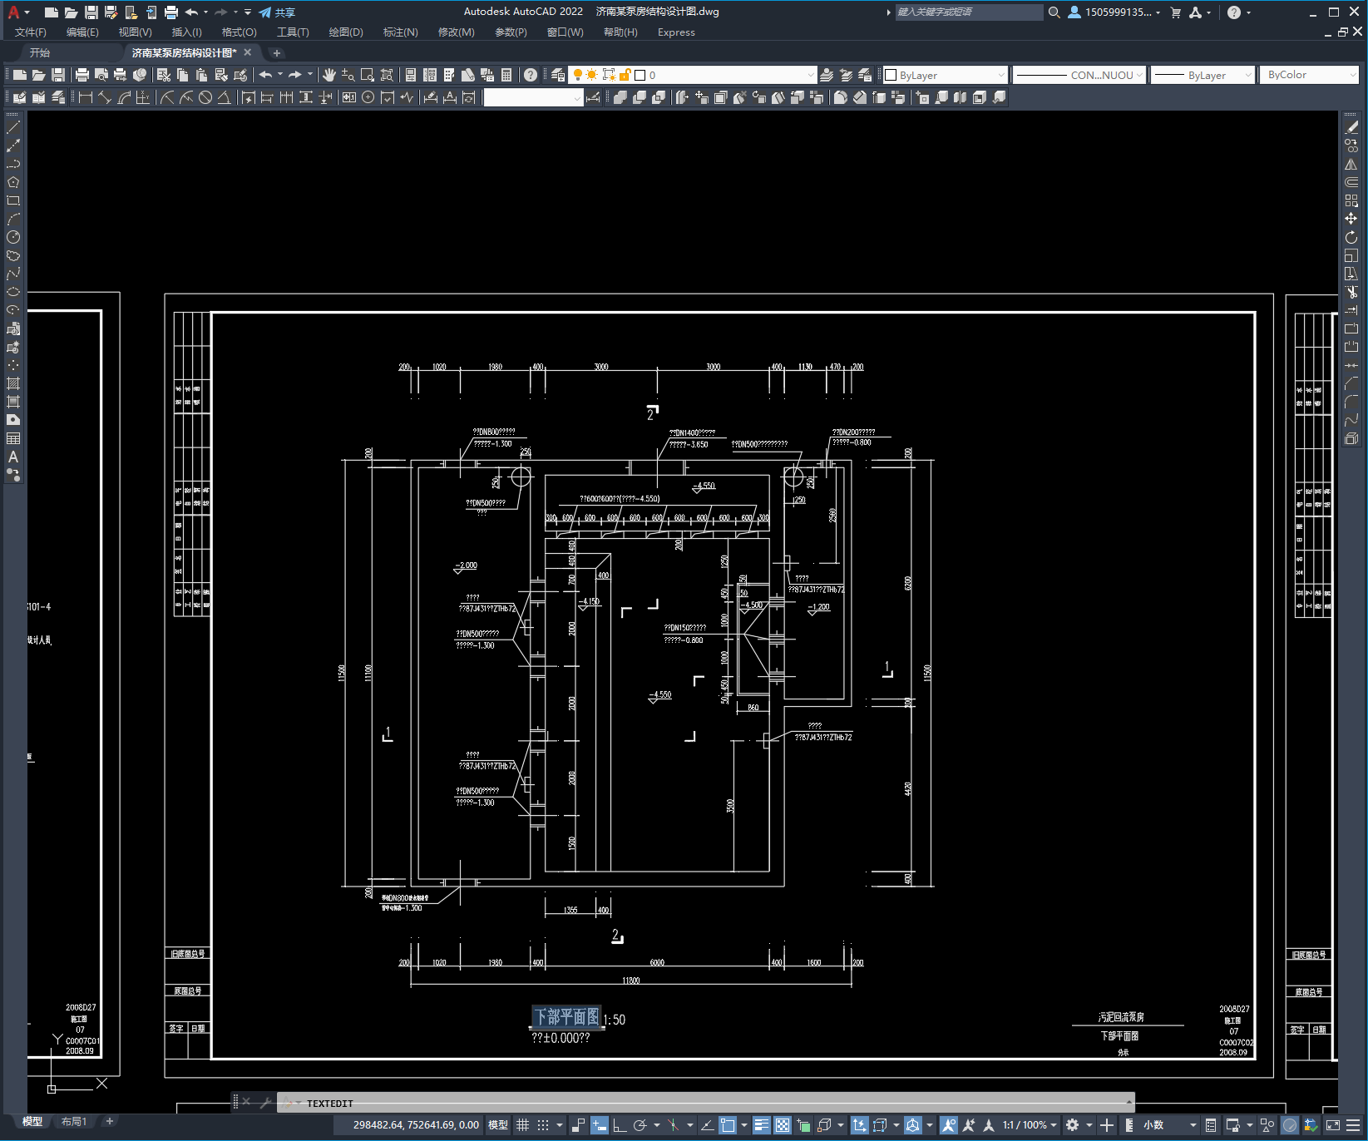Open the CON...NUOU linetype dropdown
Viewport: 1368px width, 1141px height.
1079,75
